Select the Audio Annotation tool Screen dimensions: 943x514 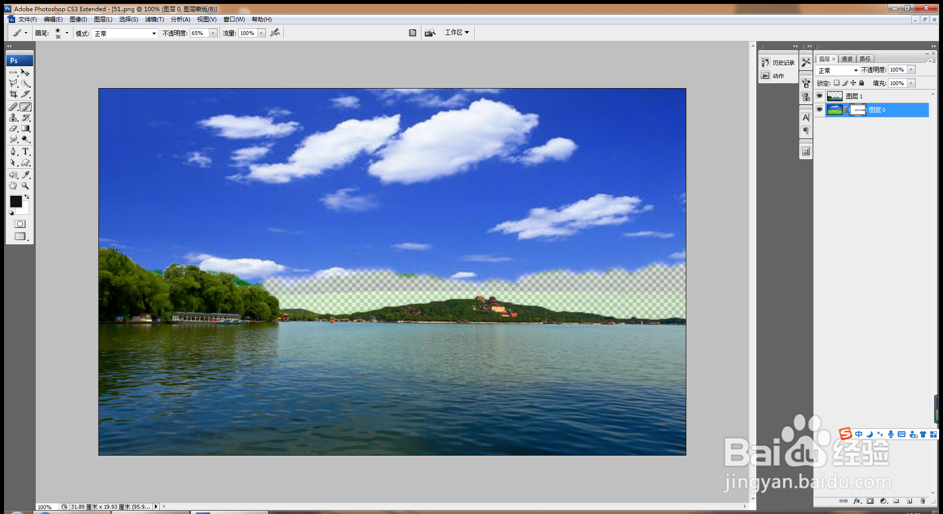(13, 175)
